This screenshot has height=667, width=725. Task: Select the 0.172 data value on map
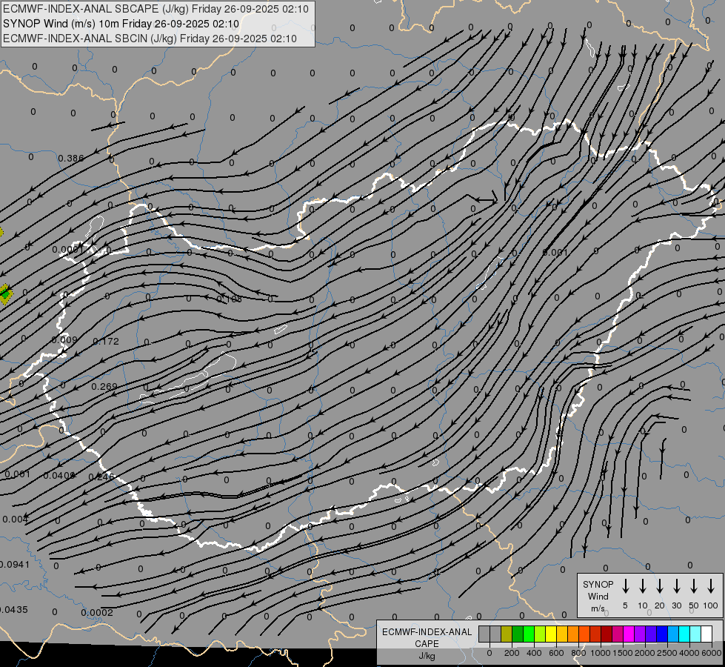coord(106,342)
